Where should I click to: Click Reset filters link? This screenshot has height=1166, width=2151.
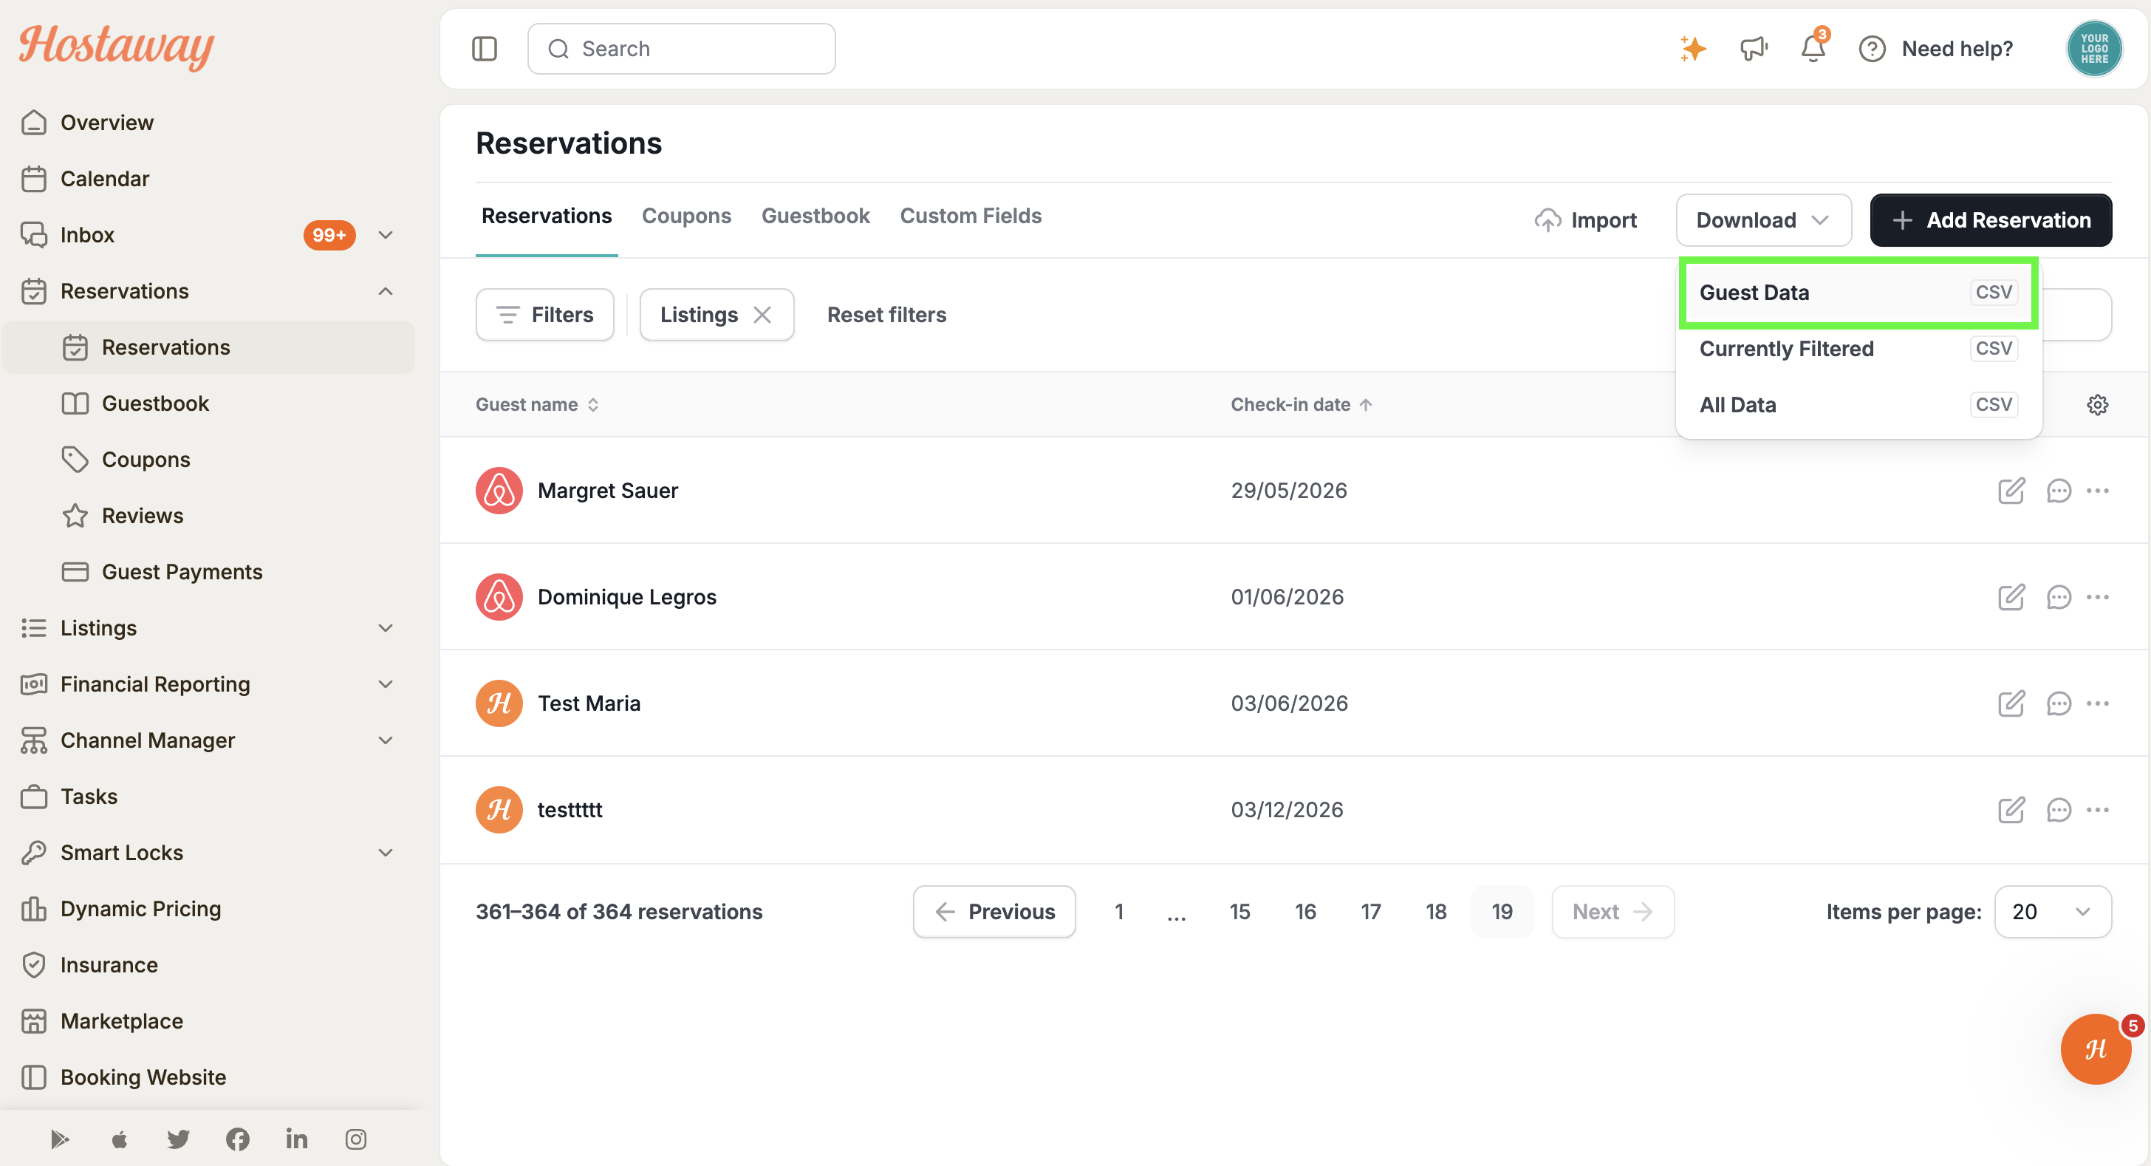(x=886, y=315)
